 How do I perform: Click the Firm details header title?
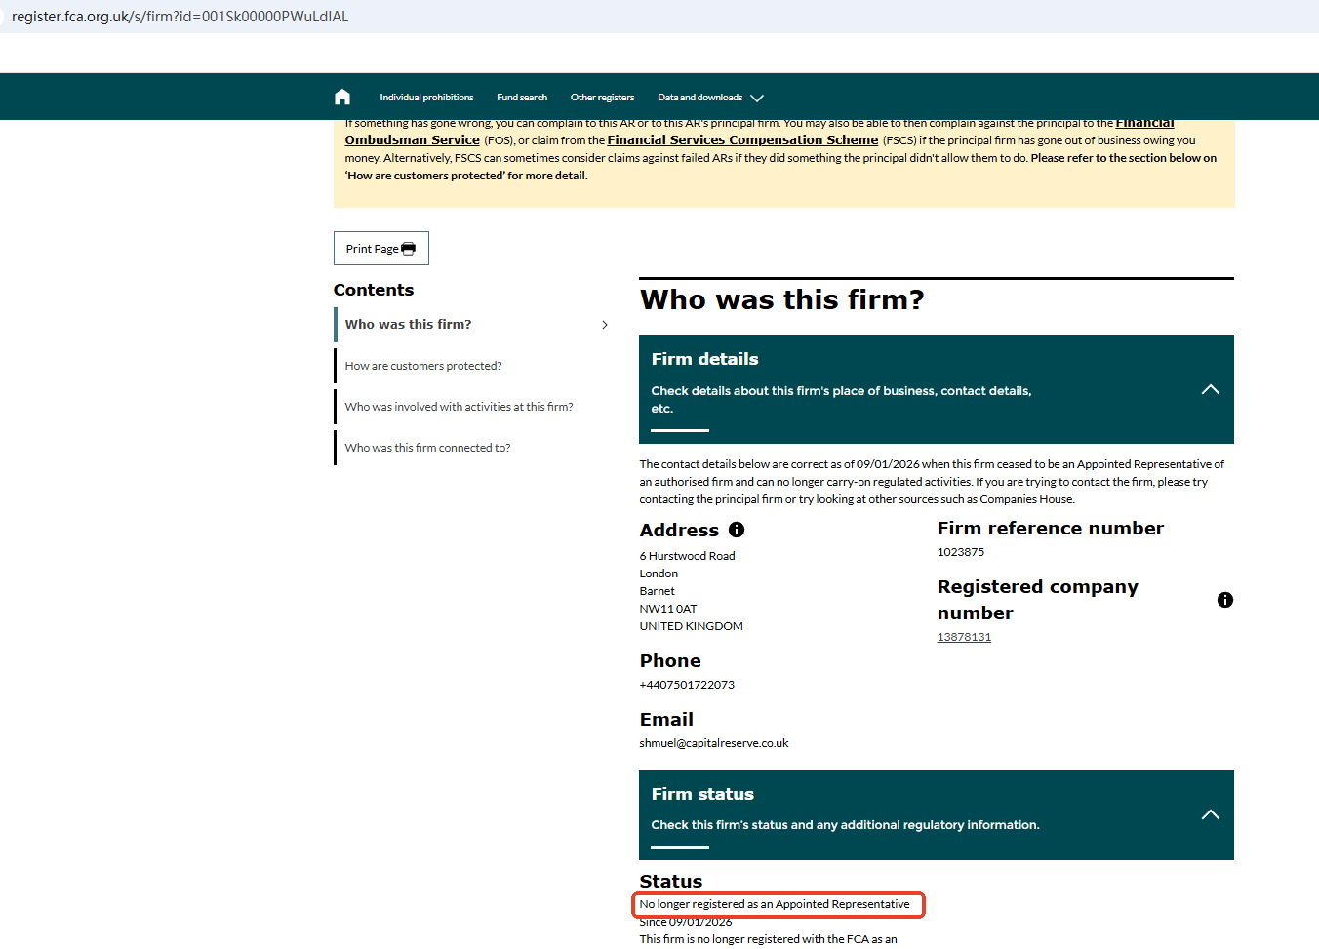705,359
